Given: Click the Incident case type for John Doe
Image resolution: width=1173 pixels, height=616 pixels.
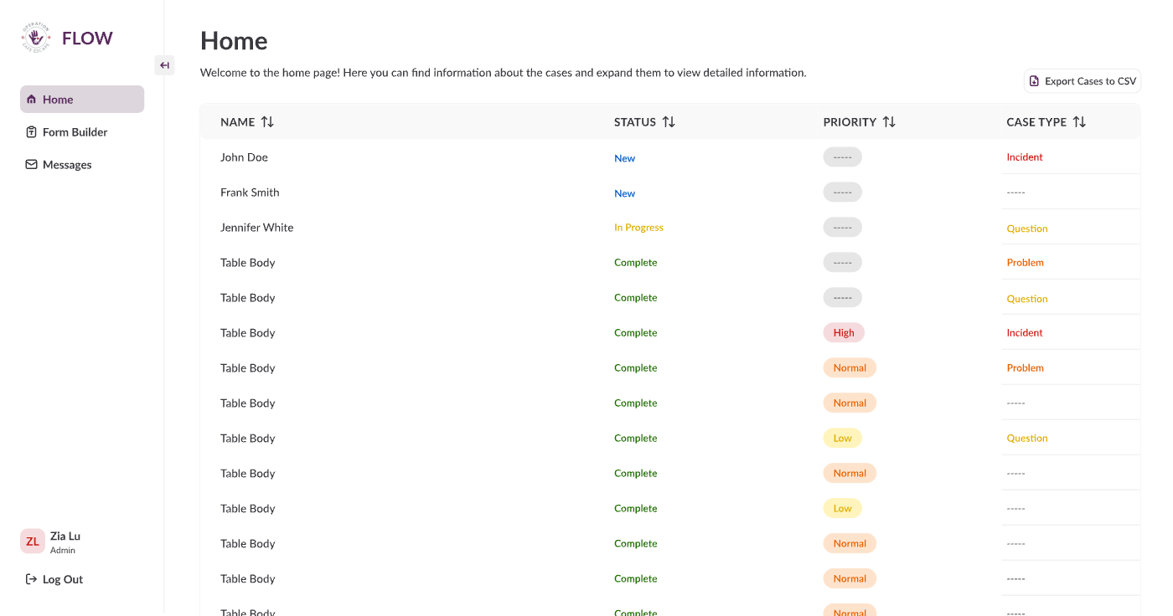Looking at the screenshot, I should click(1025, 157).
